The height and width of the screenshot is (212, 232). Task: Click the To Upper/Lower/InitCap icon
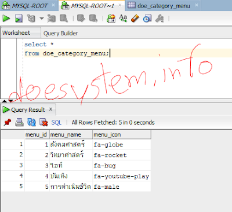tap(123, 19)
